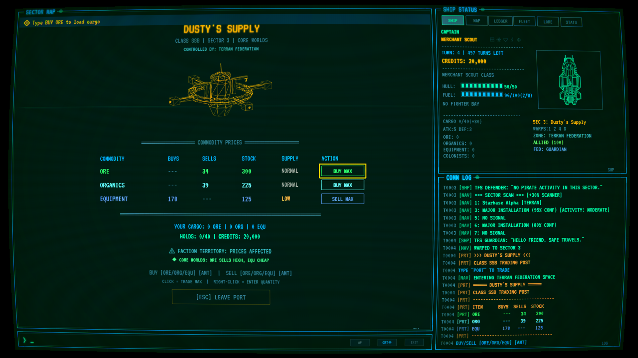Click the snowflake-shaped badge icon beside Merchant Scout
638x358 pixels.
[499, 39]
